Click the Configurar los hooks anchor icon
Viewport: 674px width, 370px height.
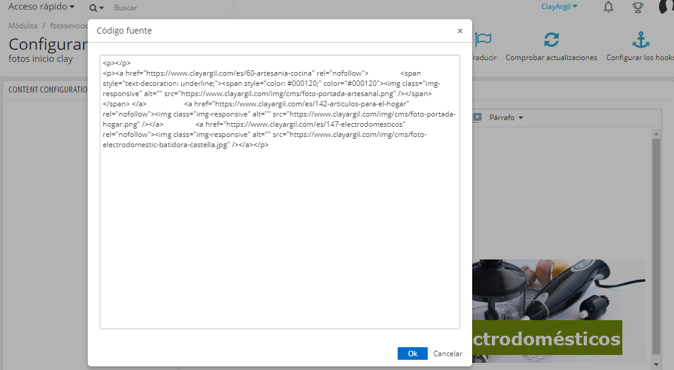click(640, 40)
